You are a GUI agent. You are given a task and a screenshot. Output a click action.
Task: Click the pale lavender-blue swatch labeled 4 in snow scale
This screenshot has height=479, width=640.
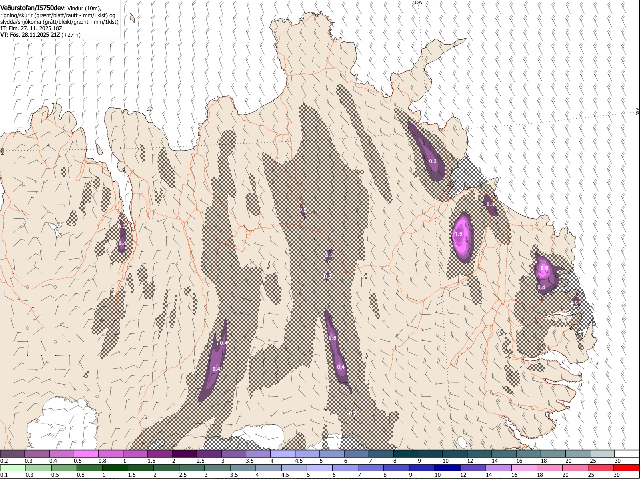point(283,453)
